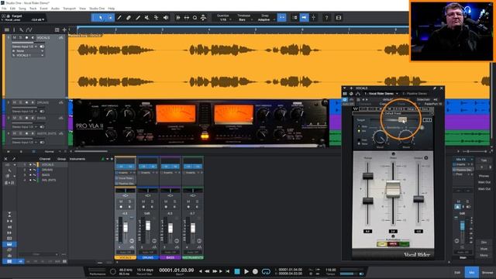Click the Play button in transport
Screen dimensions: 496x279
[246, 271]
